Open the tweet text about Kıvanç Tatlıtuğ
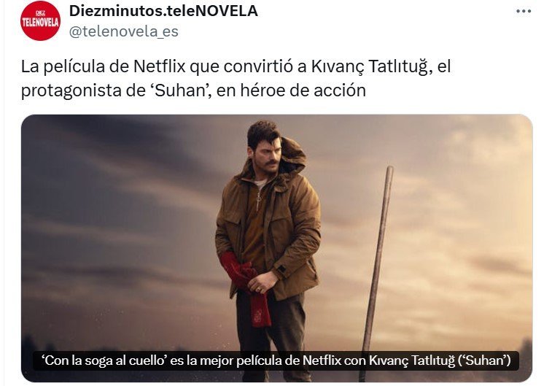 coord(236,78)
